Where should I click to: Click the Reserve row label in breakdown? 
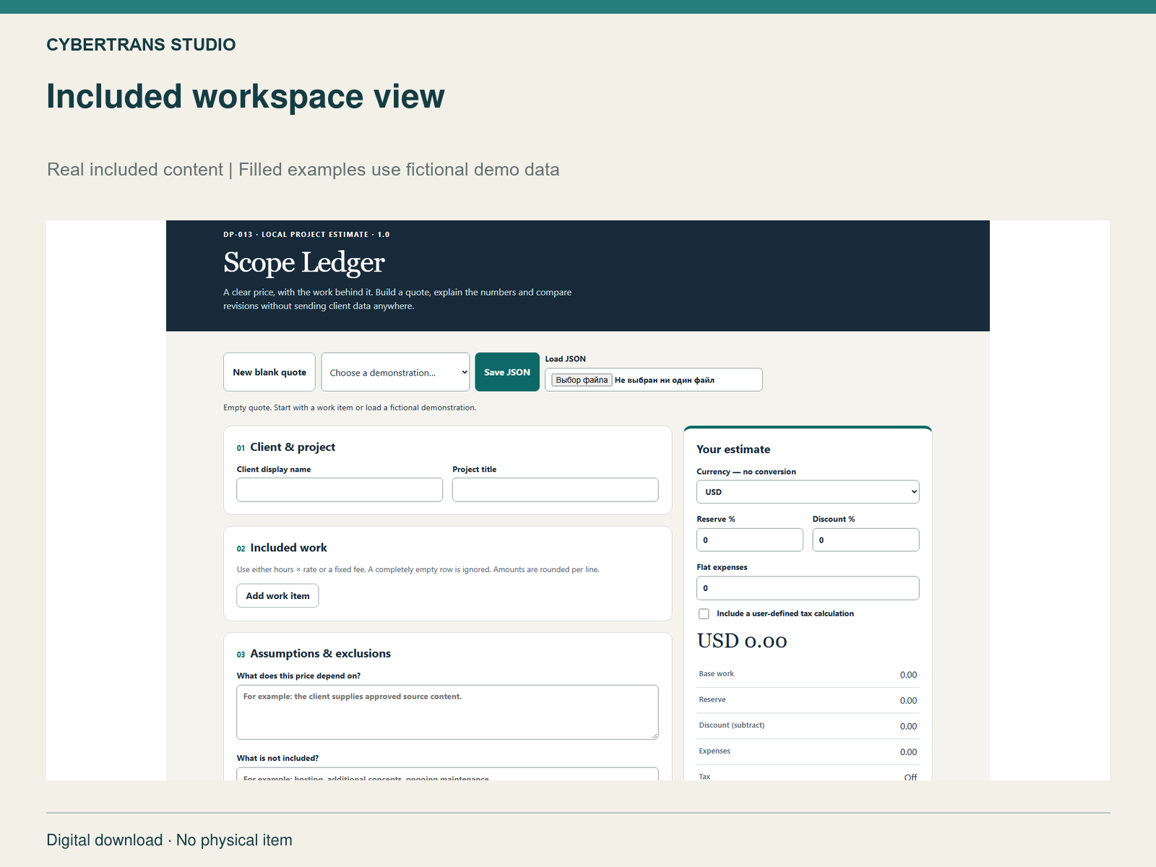(712, 699)
